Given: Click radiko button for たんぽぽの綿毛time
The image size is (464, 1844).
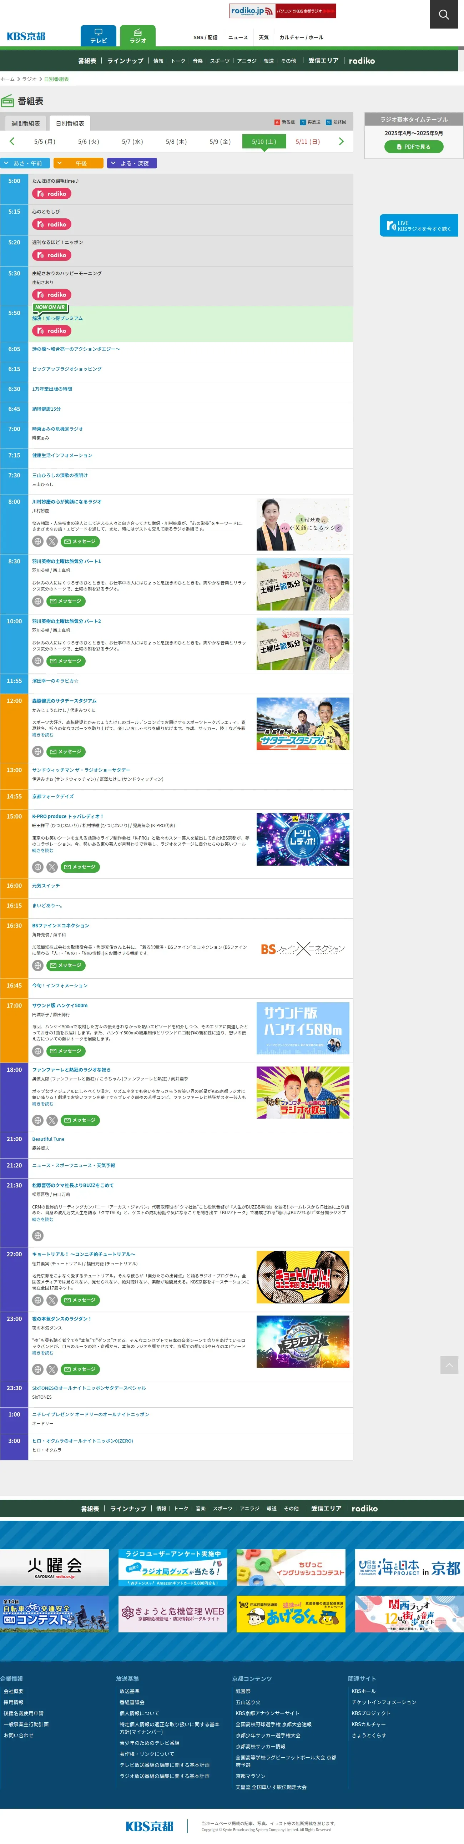Looking at the screenshot, I should coord(51,193).
